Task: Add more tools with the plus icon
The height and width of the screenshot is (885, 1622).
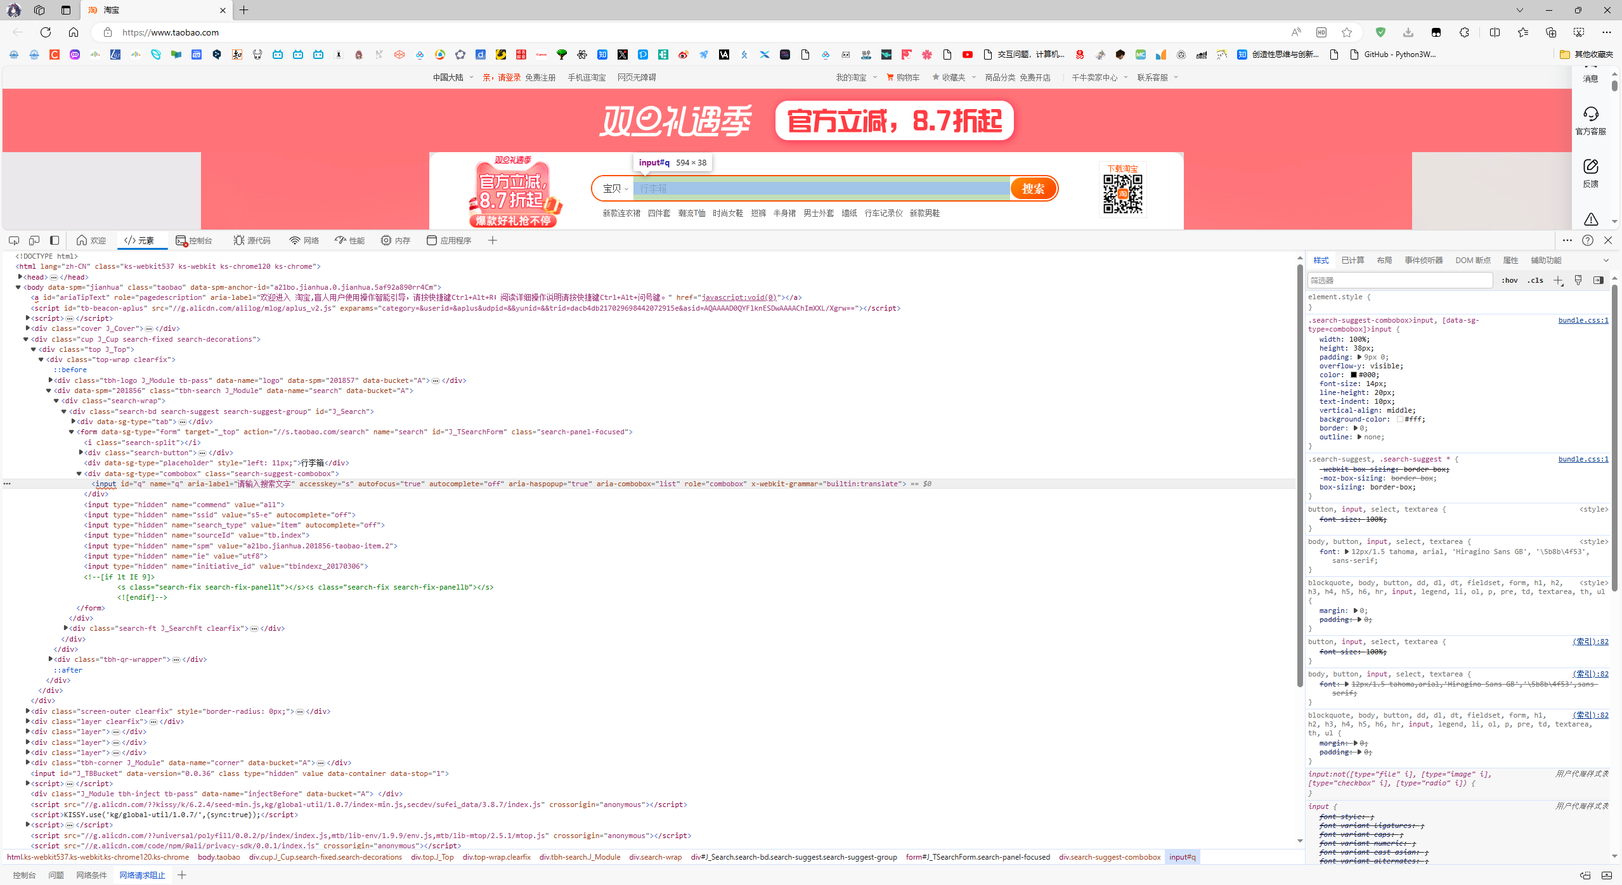Action: pos(493,240)
